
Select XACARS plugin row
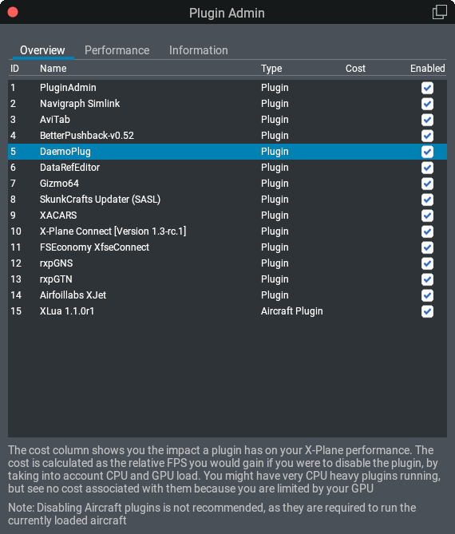pyautogui.click(x=227, y=216)
